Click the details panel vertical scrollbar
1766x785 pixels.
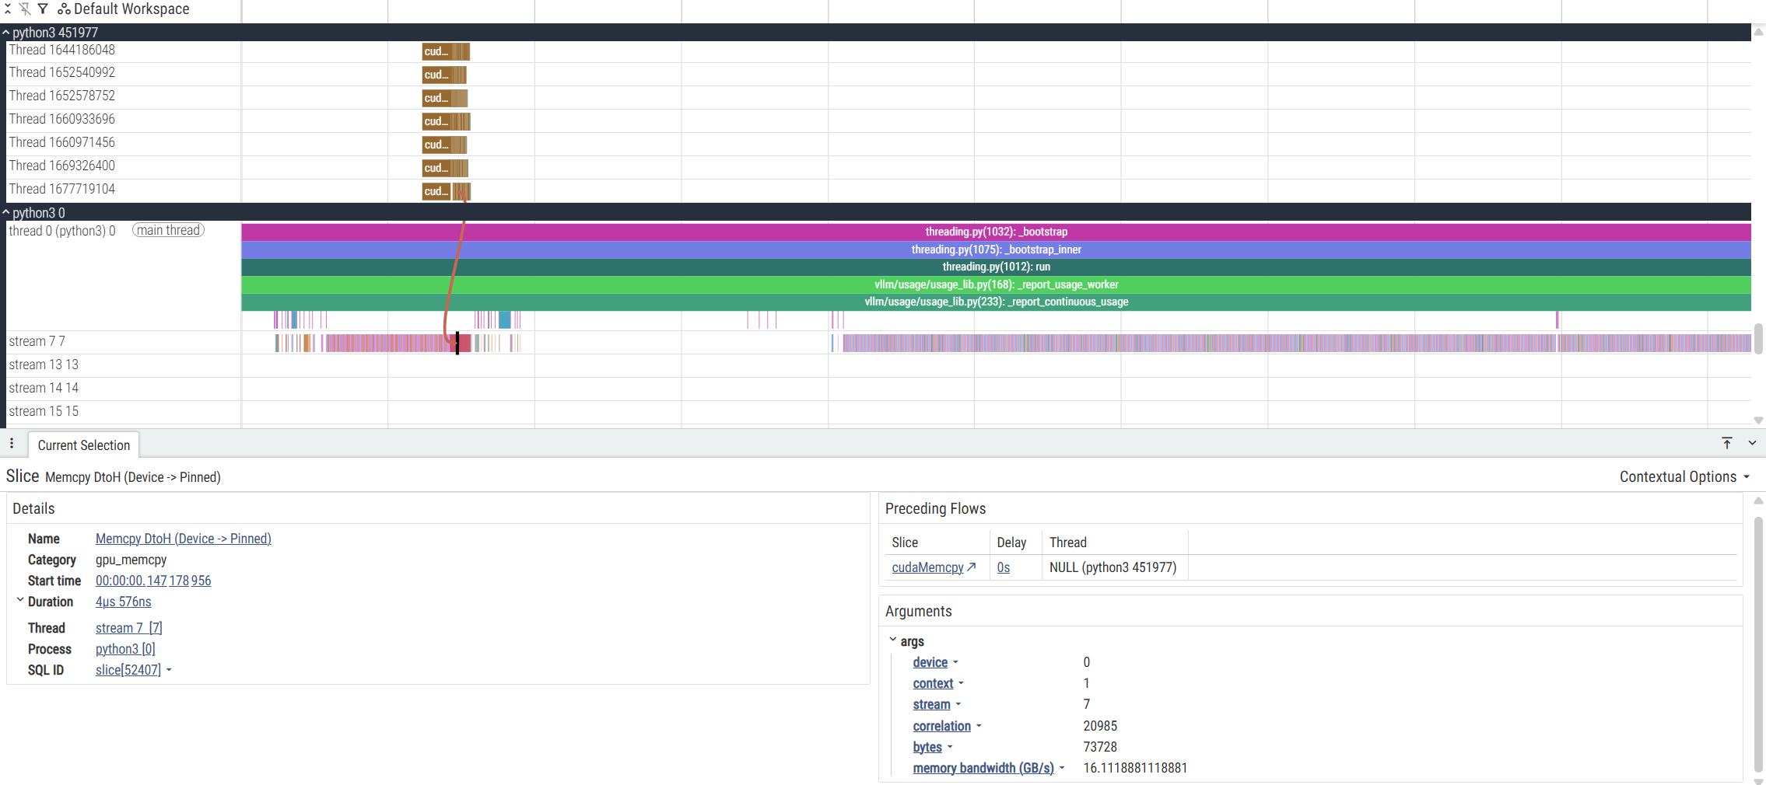click(1758, 637)
